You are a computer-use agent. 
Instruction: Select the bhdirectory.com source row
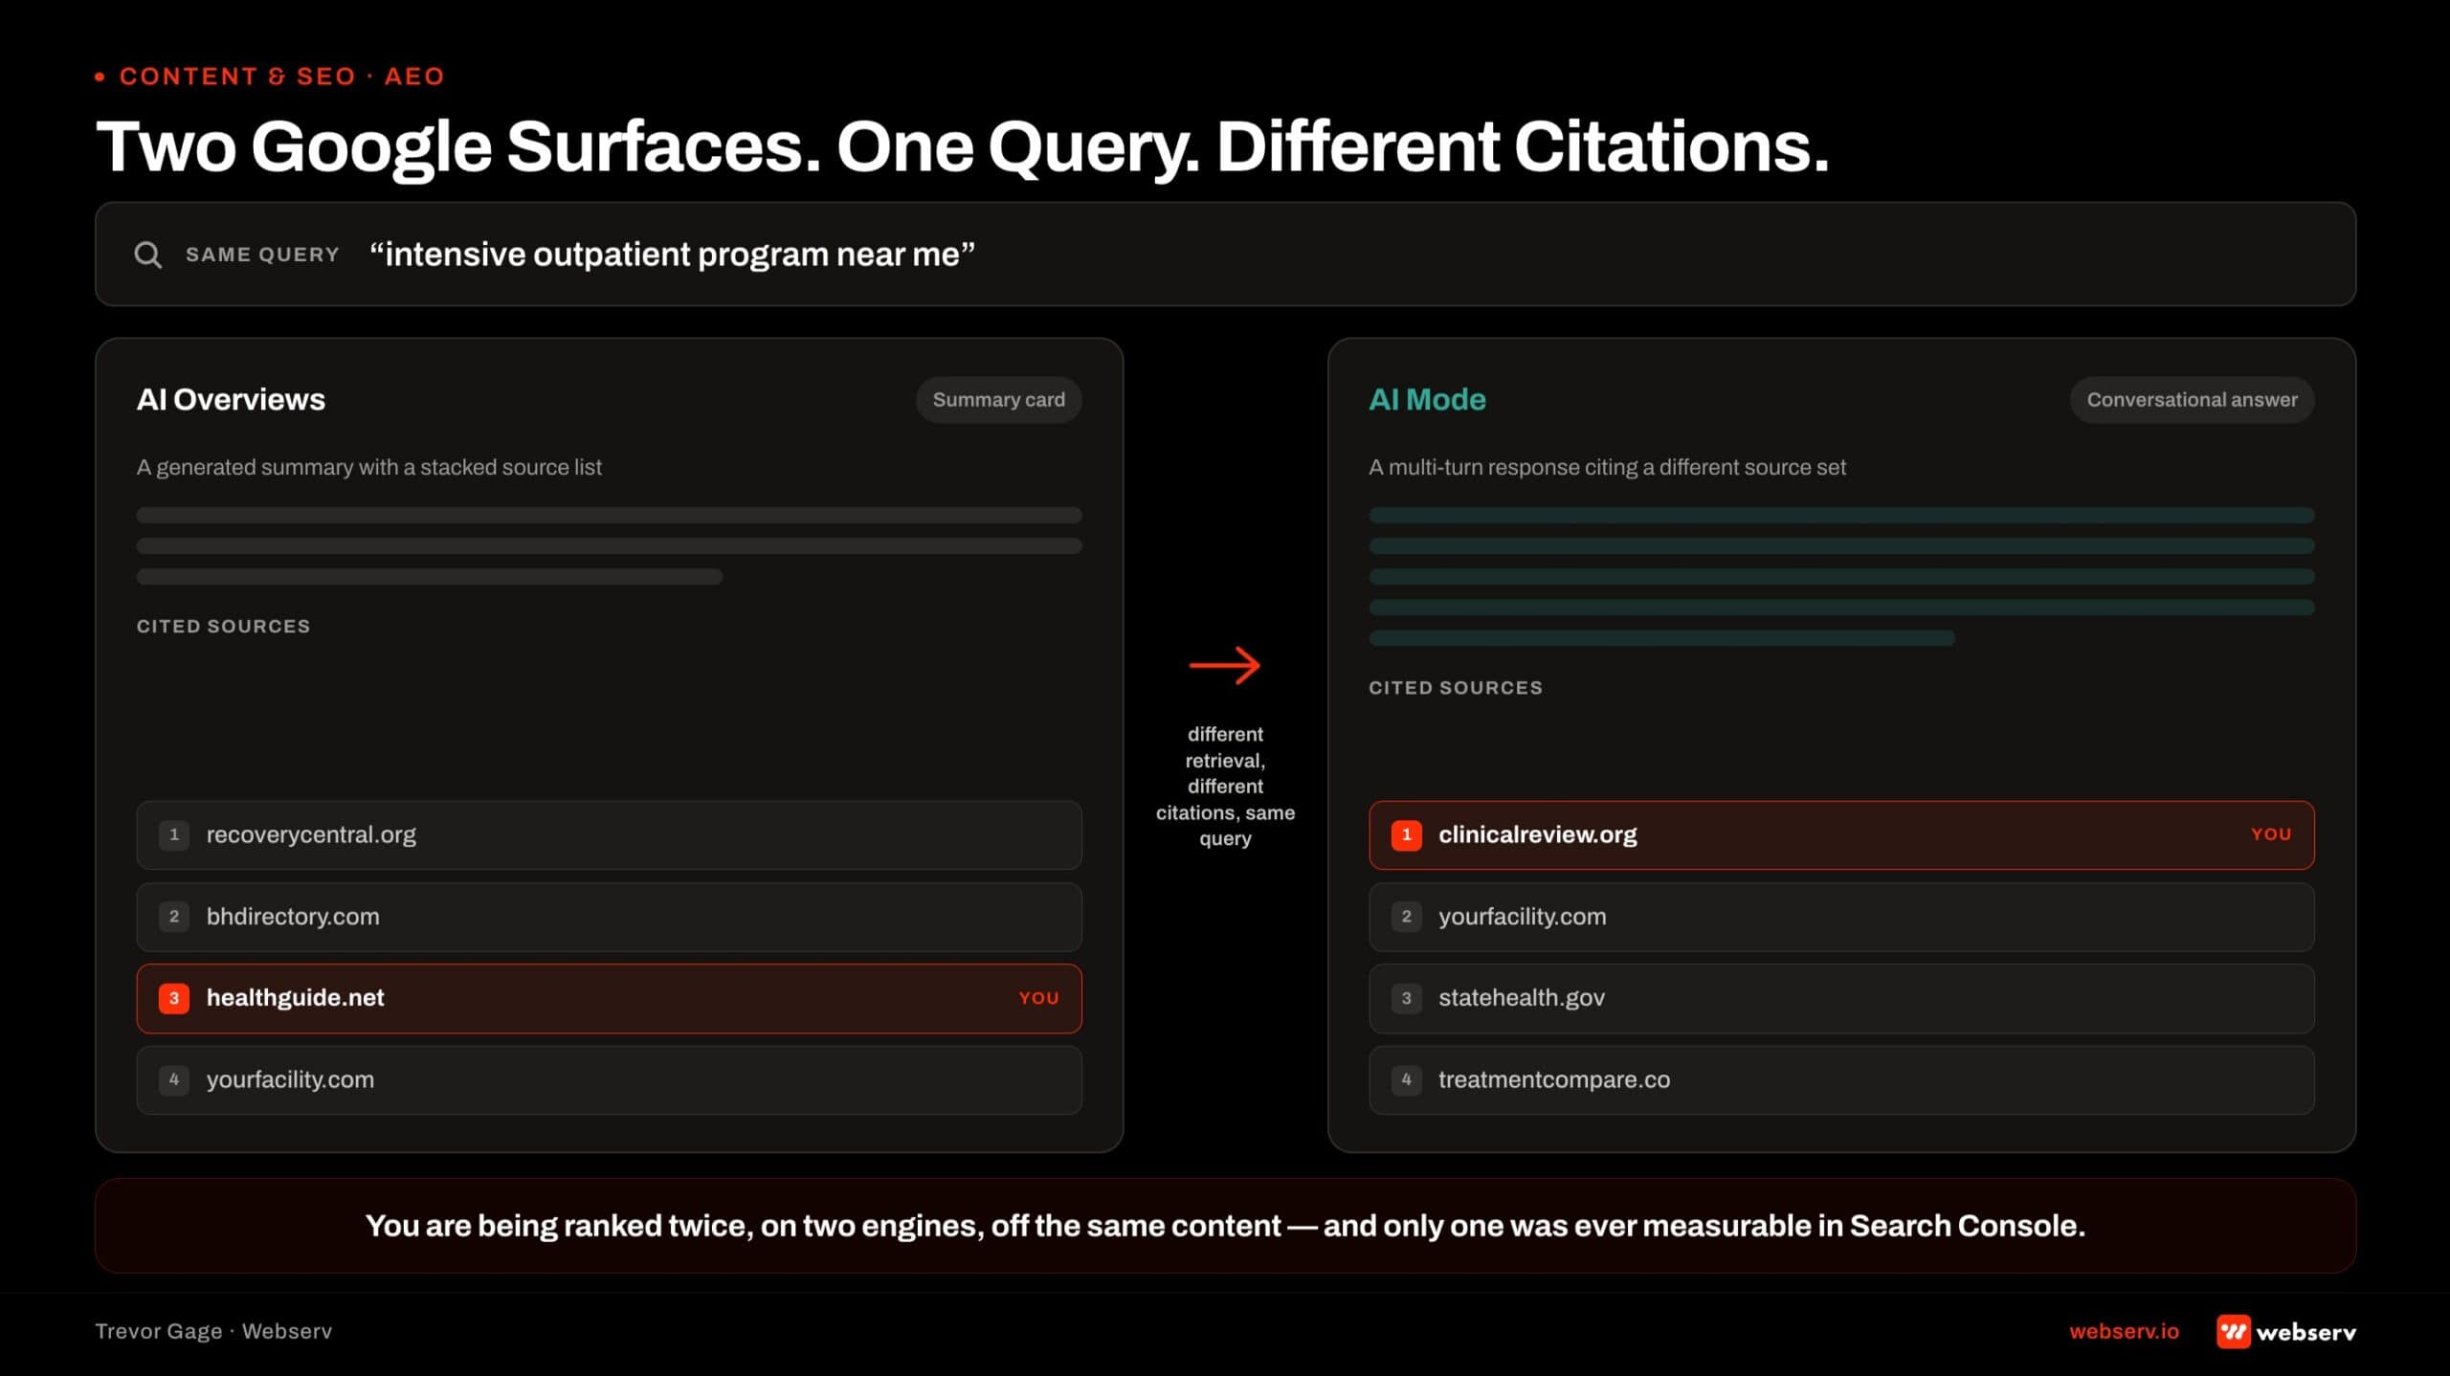(609, 917)
